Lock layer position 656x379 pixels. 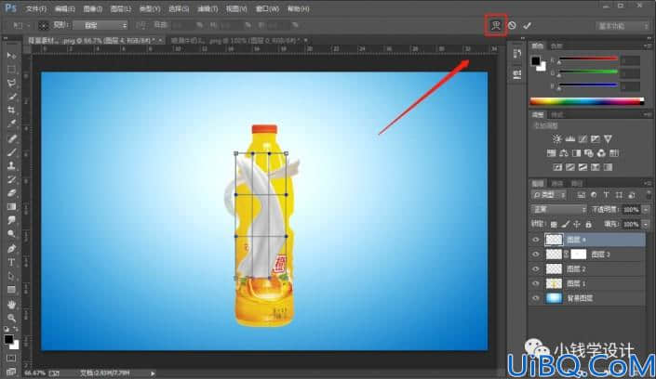tap(577, 225)
